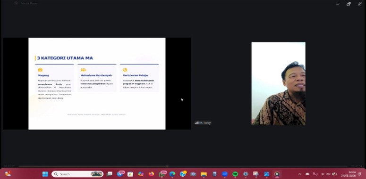Open WhatsApp from the taskbar
366x179 pixels.
pos(162,174)
